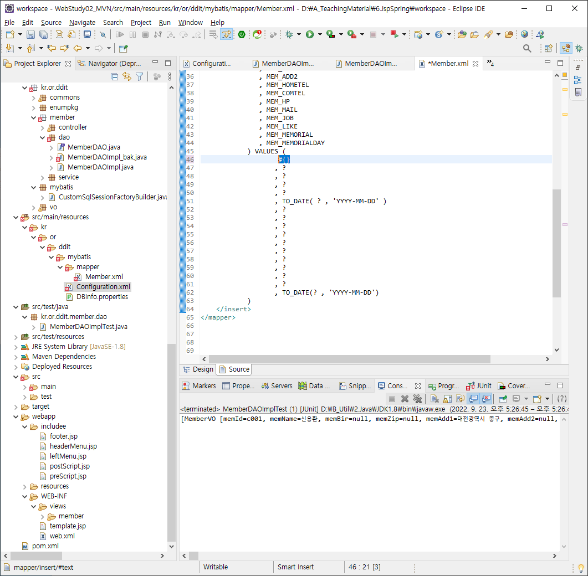Open the New wizard dropdown arrow
The height and width of the screenshot is (576, 588).
tap(20, 34)
